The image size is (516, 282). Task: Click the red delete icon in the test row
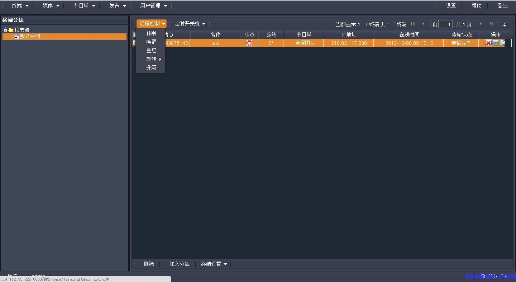click(x=488, y=43)
